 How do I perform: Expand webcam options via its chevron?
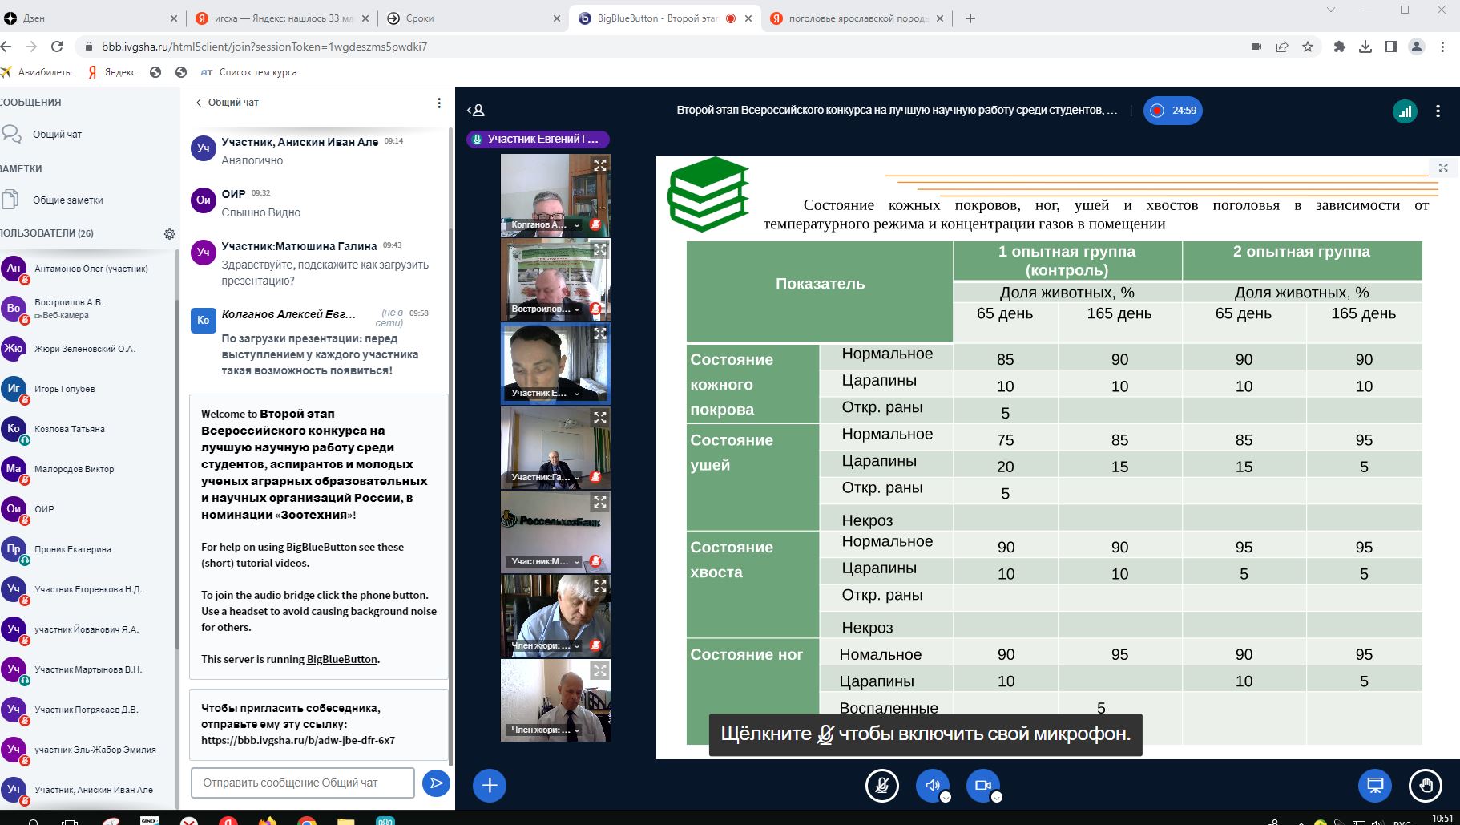tap(997, 798)
